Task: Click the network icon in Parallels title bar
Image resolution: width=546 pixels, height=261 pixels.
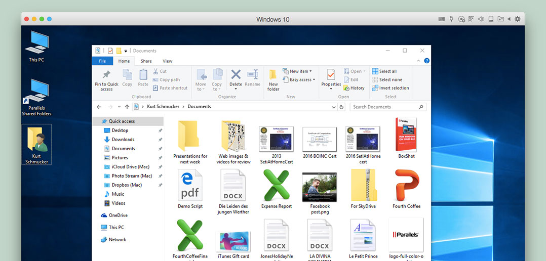Action: pos(472,19)
